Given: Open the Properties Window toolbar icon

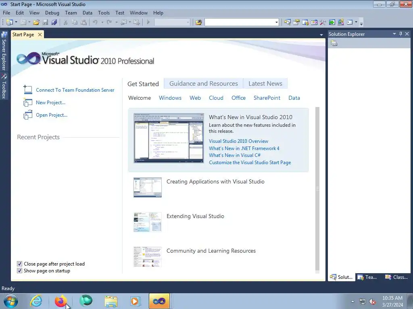Looking at the screenshot, I should pos(296,23).
